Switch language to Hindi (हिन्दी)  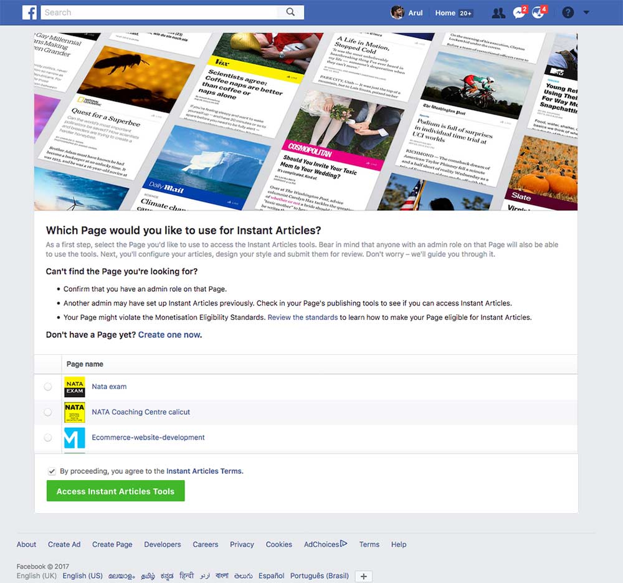tap(186, 576)
